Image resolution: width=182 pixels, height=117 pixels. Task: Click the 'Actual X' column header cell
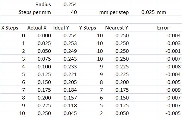[39, 28]
